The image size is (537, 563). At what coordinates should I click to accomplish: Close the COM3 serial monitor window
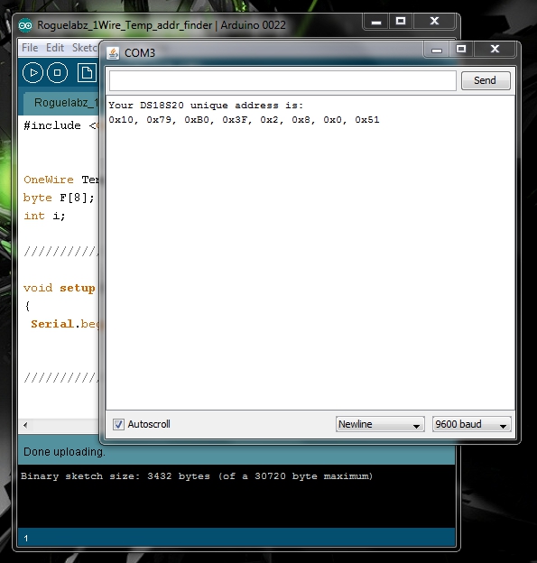click(x=495, y=50)
